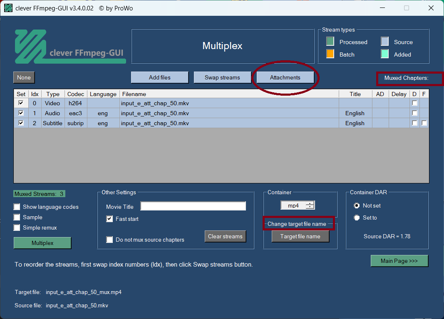Image resolution: width=444 pixels, height=319 pixels.
Task: Click the Filename column header
Action: (229, 94)
